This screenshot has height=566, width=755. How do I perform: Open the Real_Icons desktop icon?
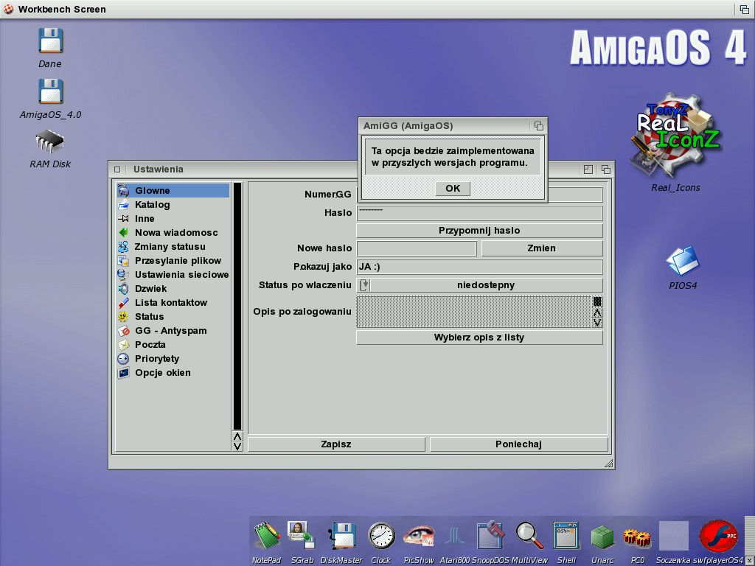click(675, 136)
